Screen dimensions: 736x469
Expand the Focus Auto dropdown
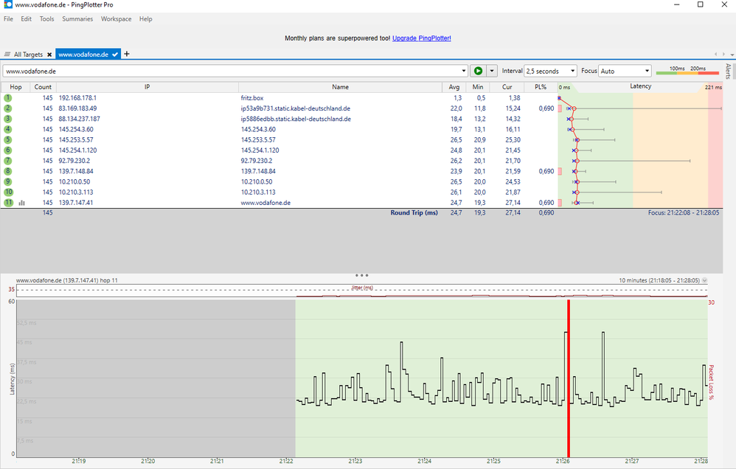tap(625, 72)
